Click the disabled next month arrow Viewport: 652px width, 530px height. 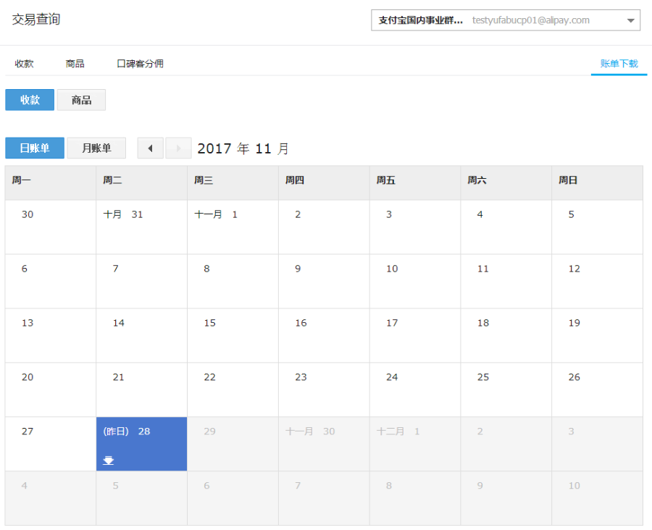178,148
